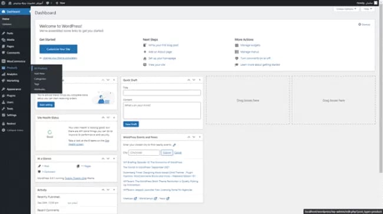Open the Meetups link in Events footer
This screenshot has width=383, height=214.
(130, 199)
